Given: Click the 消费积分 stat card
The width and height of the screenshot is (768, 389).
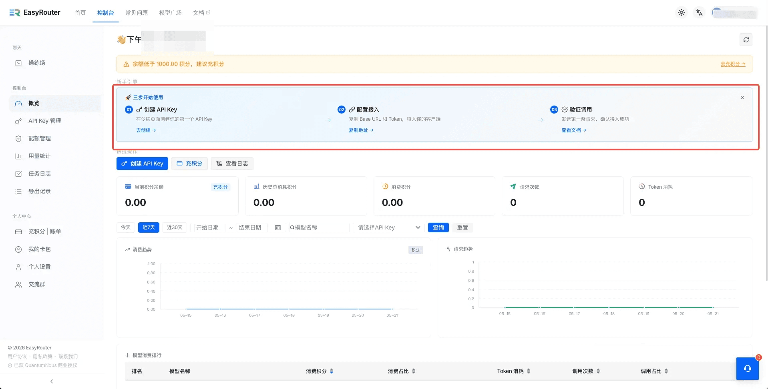Looking at the screenshot, I should pyautogui.click(x=434, y=196).
